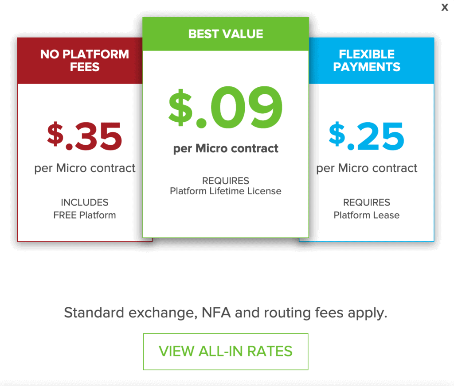Click 'per Micro contract' under $.25
Image resolution: width=454 pixels, height=386 pixels.
(367, 168)
